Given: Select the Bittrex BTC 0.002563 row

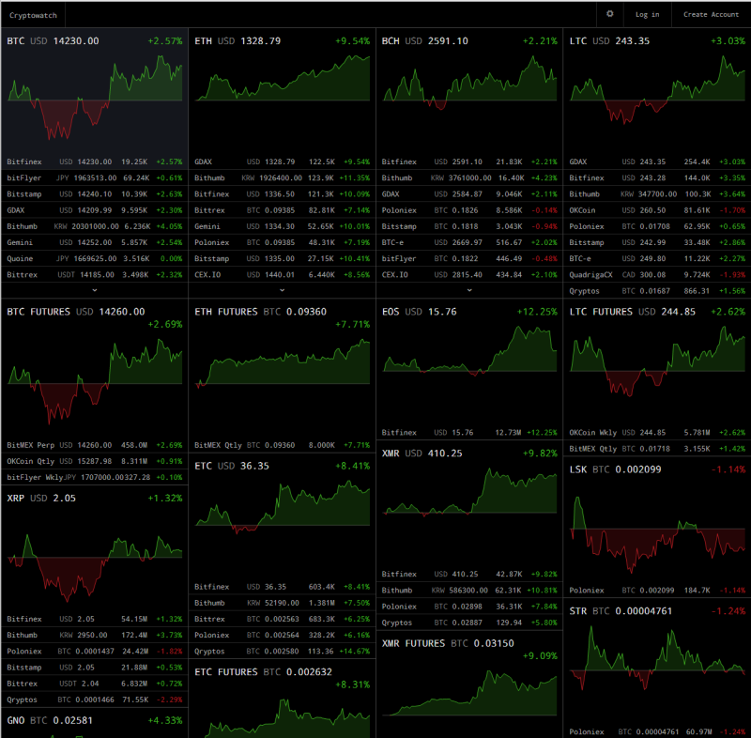Looking at the screenshot, I should tap(283, 619).
